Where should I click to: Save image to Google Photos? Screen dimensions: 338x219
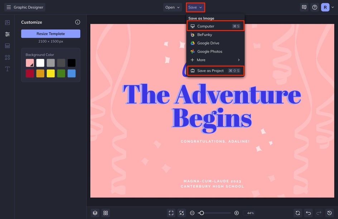(x=215, y=51)
